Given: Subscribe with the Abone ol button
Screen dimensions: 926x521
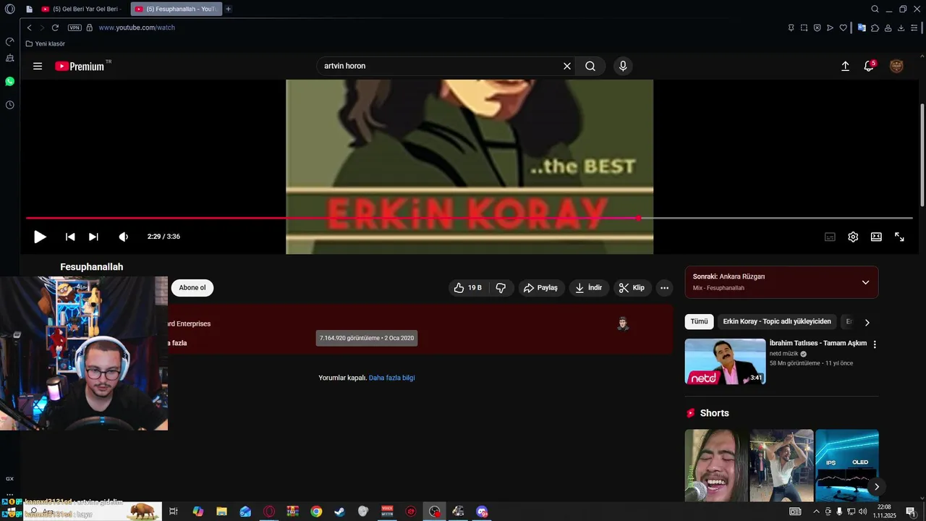Looking at the screenshot, I should pos(192,287).
